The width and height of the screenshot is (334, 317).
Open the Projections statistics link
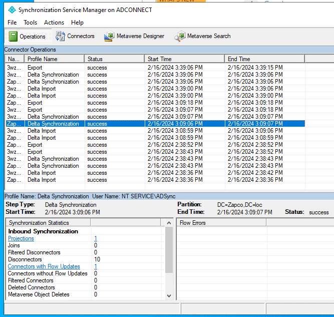point(21,238)
